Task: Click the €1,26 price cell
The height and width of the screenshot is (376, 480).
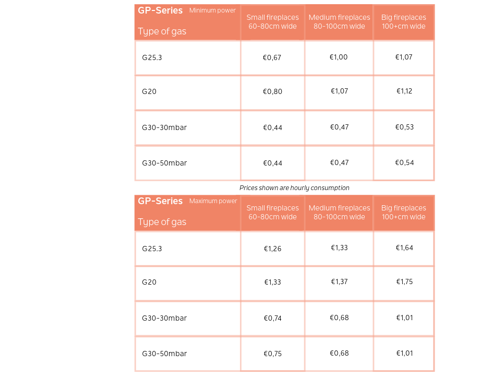Action: click(272, 249)
